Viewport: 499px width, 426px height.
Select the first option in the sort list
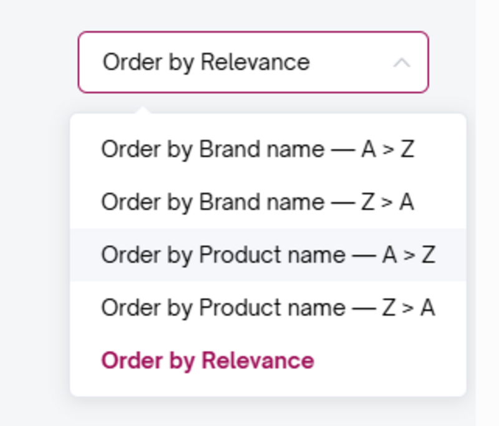pyautogui.click(x=257, y=150)
